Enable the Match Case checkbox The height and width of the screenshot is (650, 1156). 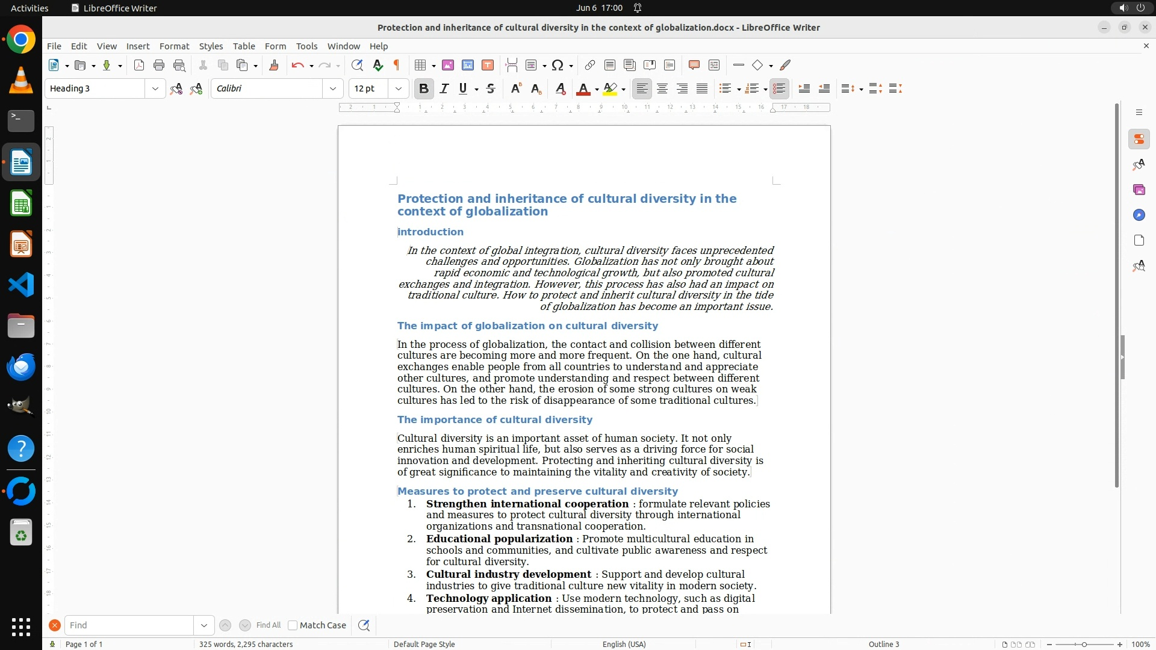tap(293, 625)
